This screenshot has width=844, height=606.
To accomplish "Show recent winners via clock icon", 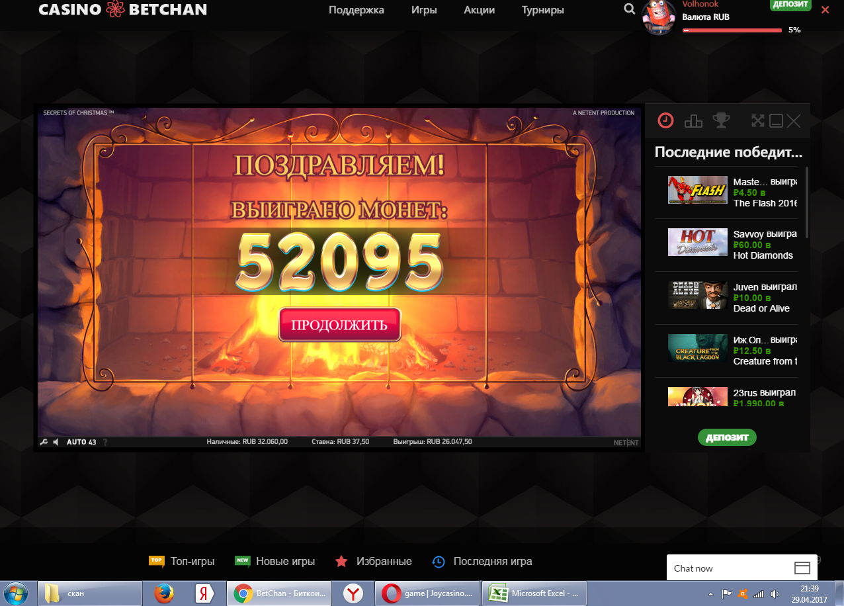I will point(665,120).
